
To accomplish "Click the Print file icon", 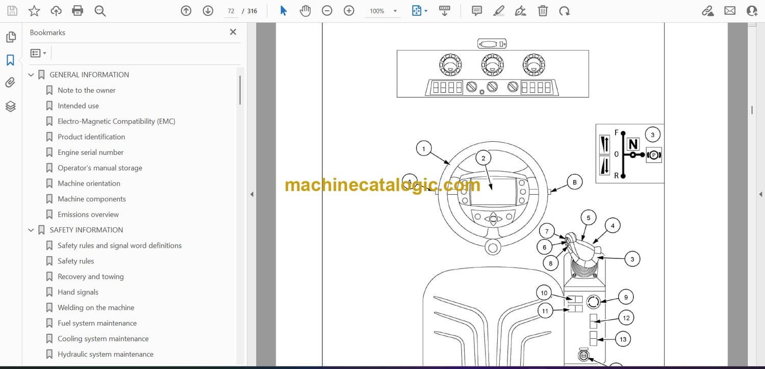I will [78, 11].
